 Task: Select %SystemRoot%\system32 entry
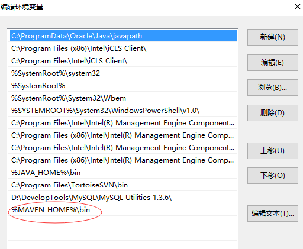tap(123, 73)
